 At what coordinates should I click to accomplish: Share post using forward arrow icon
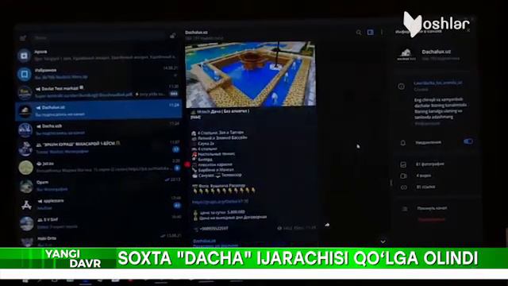pyautogui.click(x=327, y=225)
